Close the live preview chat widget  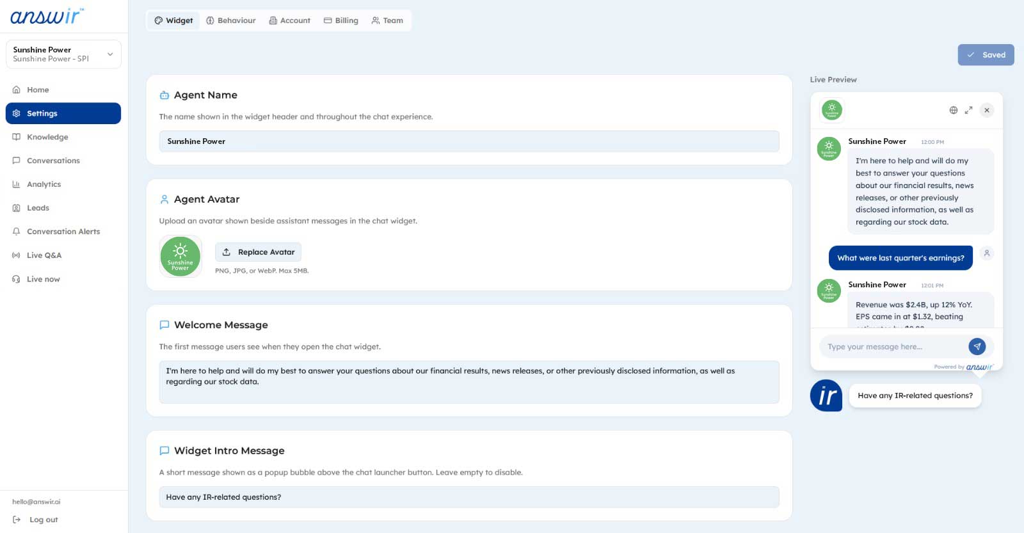point(987,110)
